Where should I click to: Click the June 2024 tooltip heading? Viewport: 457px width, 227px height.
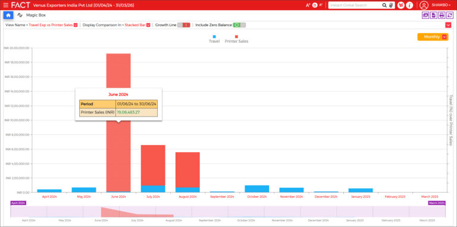click(x=118, y=94)
